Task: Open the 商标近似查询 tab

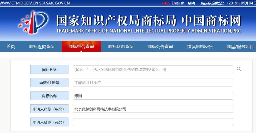Action: tap(42, 47)
